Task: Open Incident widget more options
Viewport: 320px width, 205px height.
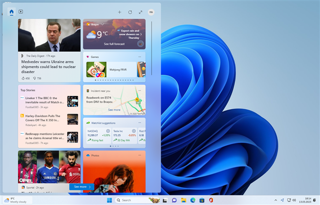Action: click(x=140, y=90)
